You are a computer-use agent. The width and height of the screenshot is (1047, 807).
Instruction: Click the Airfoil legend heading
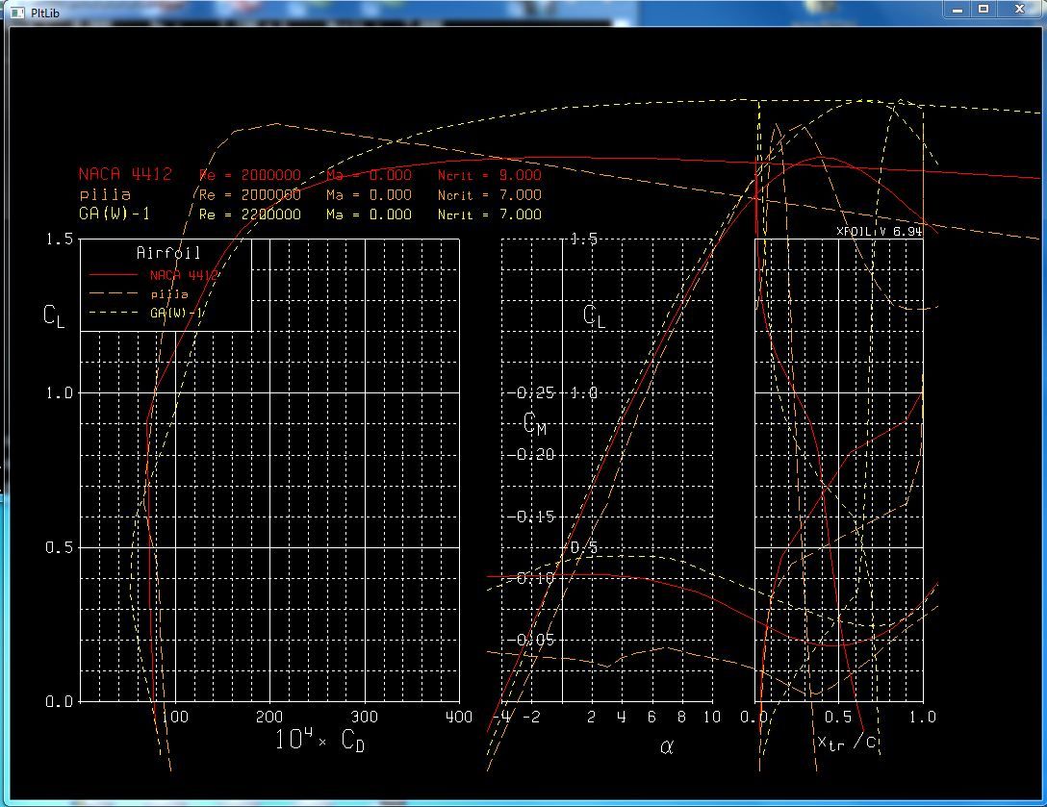click(x=168, y=253)
